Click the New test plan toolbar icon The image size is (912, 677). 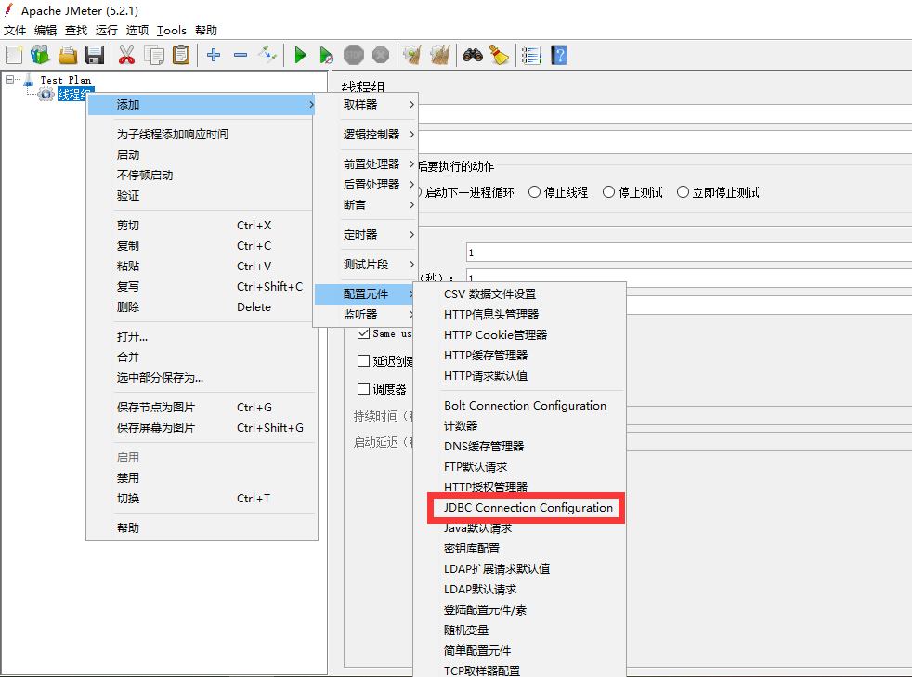(x=14, y=55)
